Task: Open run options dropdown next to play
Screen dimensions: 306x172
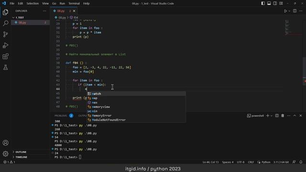Action: (289, 11)
